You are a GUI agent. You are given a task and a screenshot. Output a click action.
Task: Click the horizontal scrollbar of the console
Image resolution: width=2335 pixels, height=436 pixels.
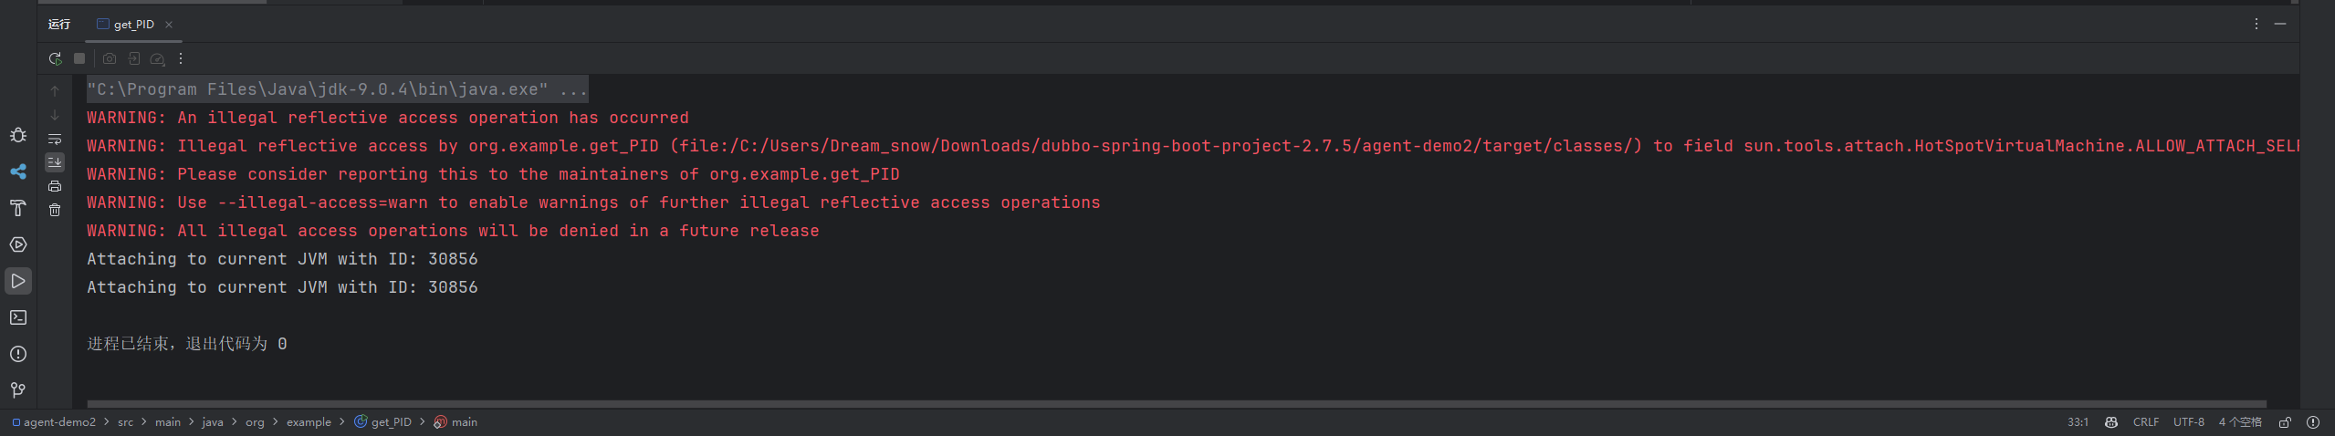click(x=1177, y=403)
